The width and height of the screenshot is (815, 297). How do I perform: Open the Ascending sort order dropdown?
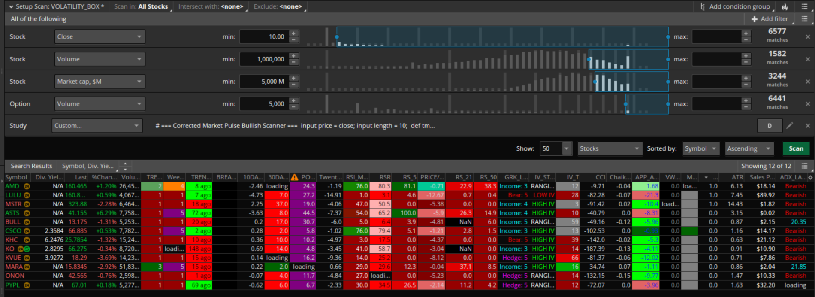click(749, 148)
